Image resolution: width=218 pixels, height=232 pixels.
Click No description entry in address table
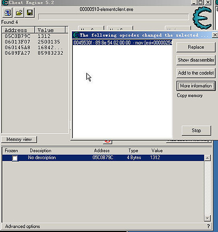pos(42,157)
